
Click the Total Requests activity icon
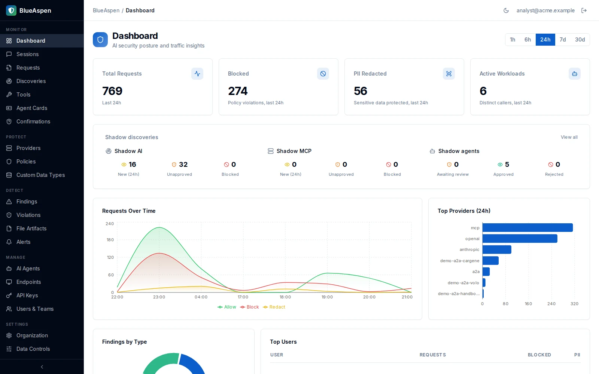[x=197, y=74]
